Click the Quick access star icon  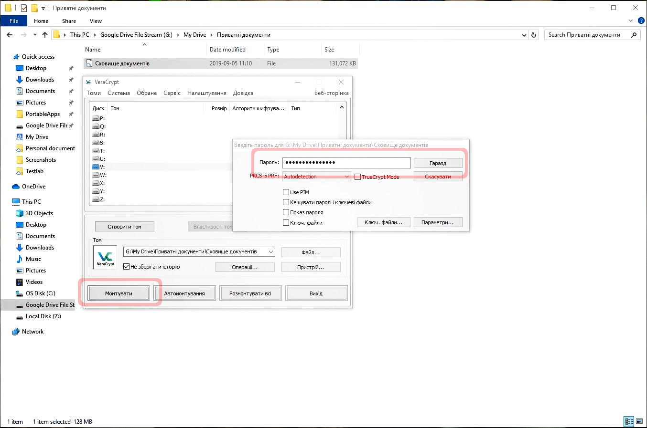[x=17, y=57]
